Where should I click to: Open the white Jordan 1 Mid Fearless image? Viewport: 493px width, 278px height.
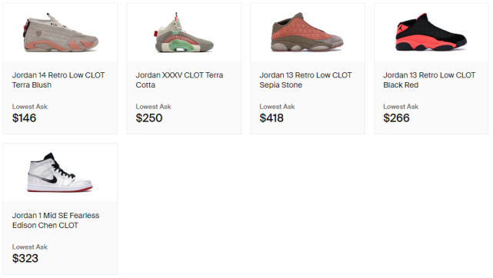coord(60,173)
